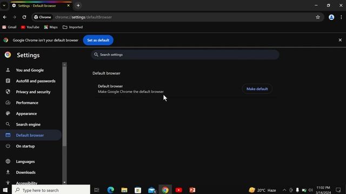Click the sidebar scrollbar down arrow

tap(64, 182)
